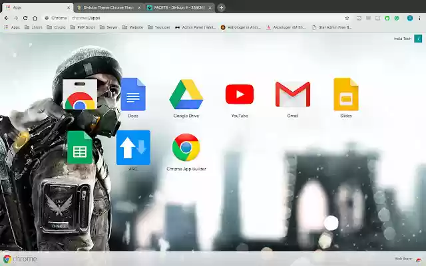This screenshot has width=426, height=266.
Task: Bookmark this page with the star
Action: [347, 18]
